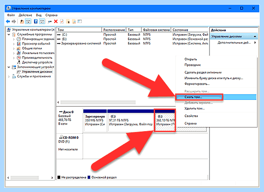
Task: Select the Зарезервировано системой volume row
Action: (x=132, y=43)
